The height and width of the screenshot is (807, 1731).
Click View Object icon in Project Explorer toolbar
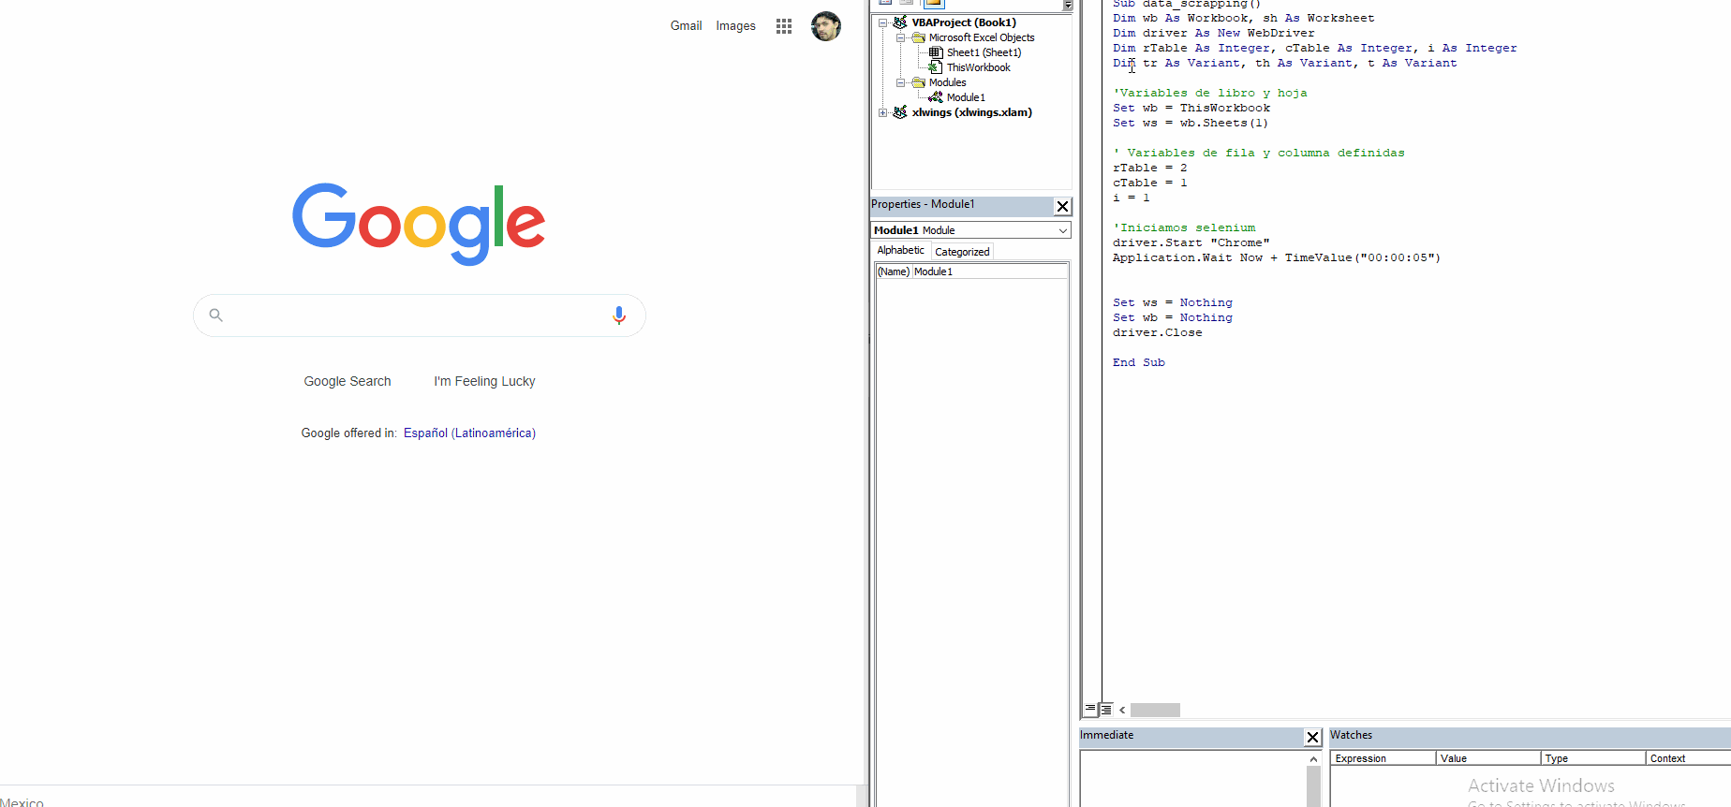tap(907, 3)
